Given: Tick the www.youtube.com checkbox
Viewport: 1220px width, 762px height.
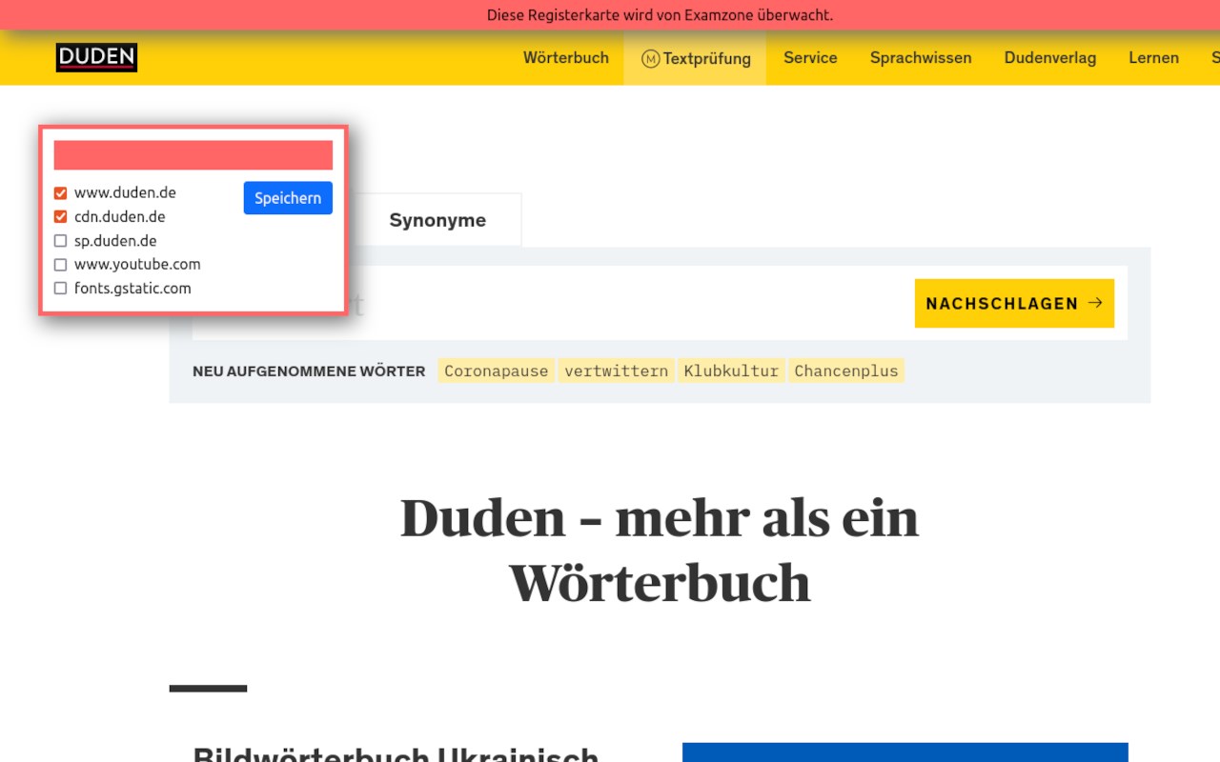Looking at the screenshot, I should (x=61, y=265).
